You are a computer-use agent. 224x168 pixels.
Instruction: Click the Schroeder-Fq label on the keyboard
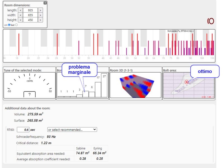coord(180,31)
